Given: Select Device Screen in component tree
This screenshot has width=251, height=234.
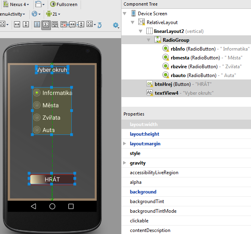Looking at the screenshot, I should (152, 14).
